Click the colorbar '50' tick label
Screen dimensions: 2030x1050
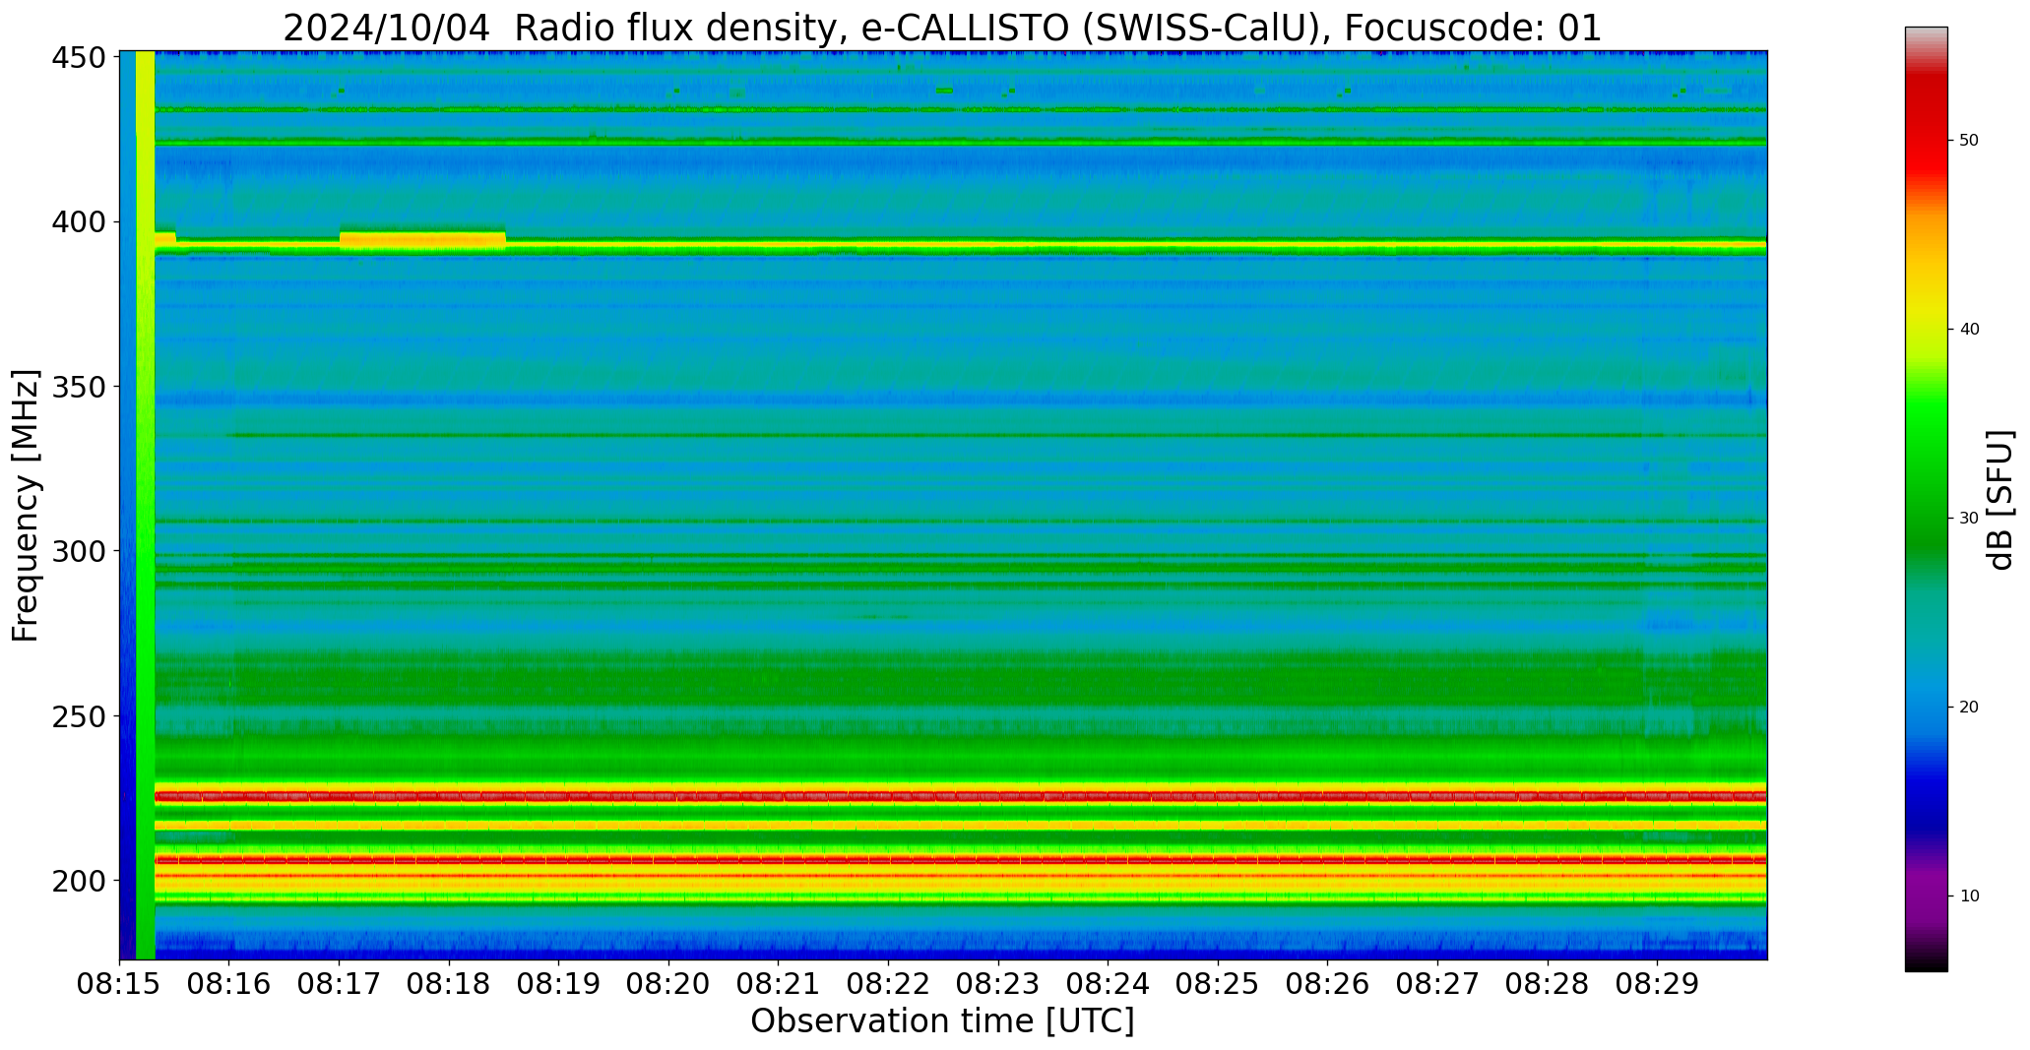pyautogui.click(x=1968, y=141)
